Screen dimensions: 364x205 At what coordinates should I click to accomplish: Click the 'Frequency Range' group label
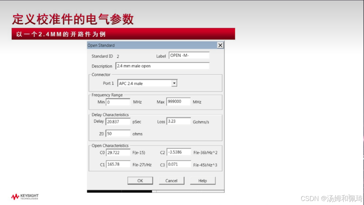tap(107, 95)
